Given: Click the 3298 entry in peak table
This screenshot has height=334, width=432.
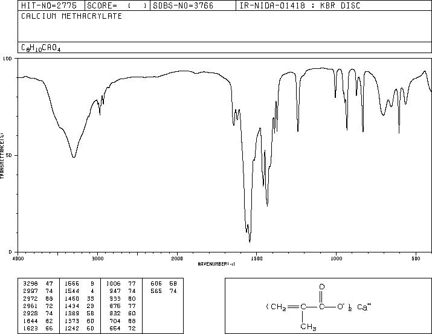Looking at the screenshot, I should pyautogui.click(x=31, y=284).
